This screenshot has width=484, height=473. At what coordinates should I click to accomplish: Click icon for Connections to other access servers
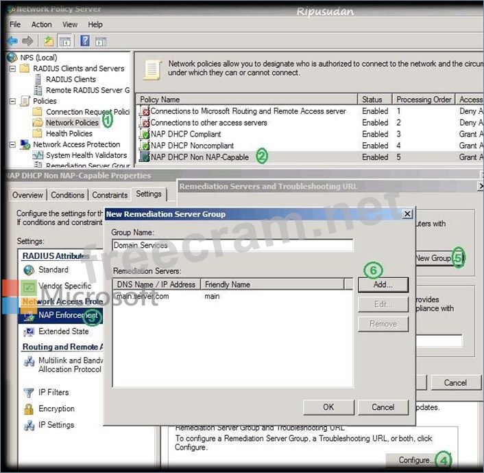[x=145, y=122]
